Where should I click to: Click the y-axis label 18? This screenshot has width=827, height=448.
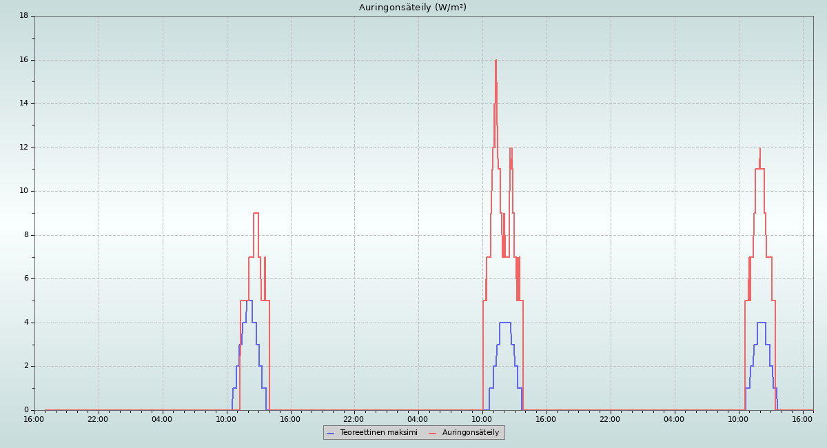tap(23, 15)
